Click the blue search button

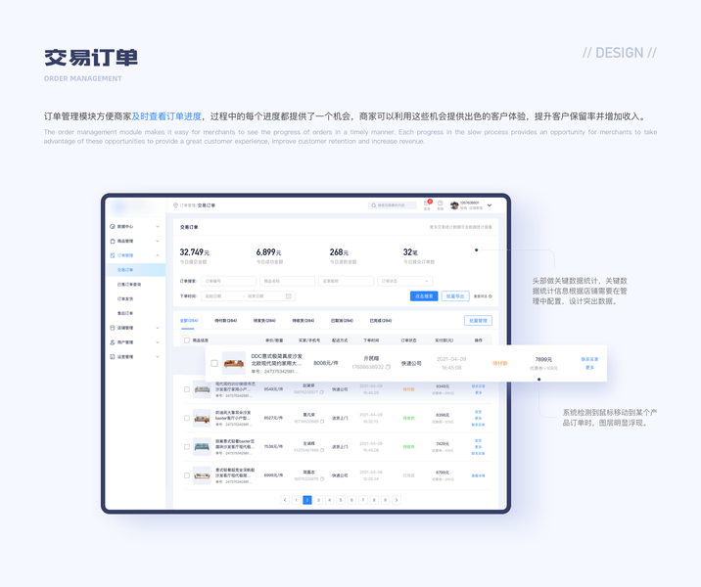[424, 296]
